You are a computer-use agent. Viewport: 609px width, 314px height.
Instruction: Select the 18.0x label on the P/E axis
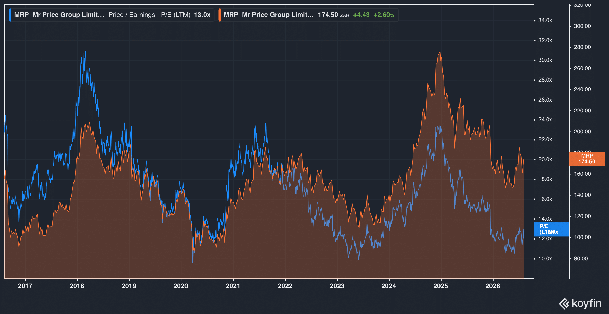(545, 179)
